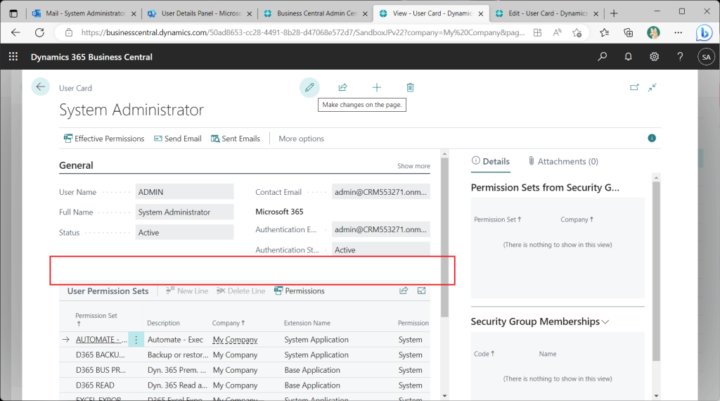Click Show more in General section
Viewport: 720px width, 401px height.
click(413, 166)
